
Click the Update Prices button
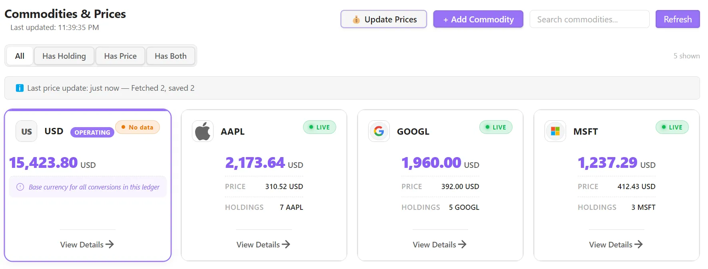383,19
